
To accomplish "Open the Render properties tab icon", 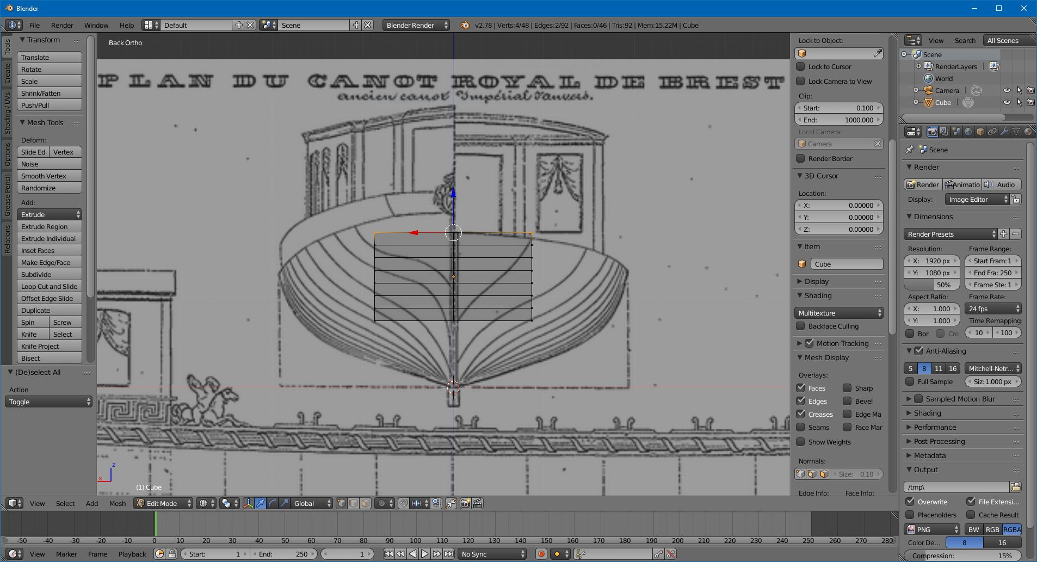I will tap(932, 132).
